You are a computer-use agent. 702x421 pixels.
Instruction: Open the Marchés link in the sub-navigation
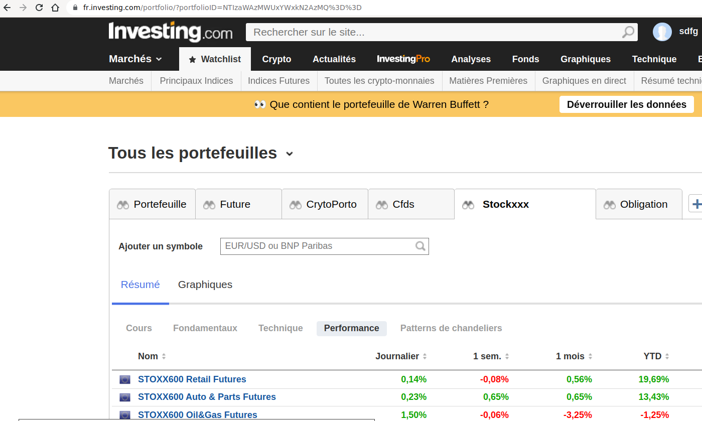126,81
